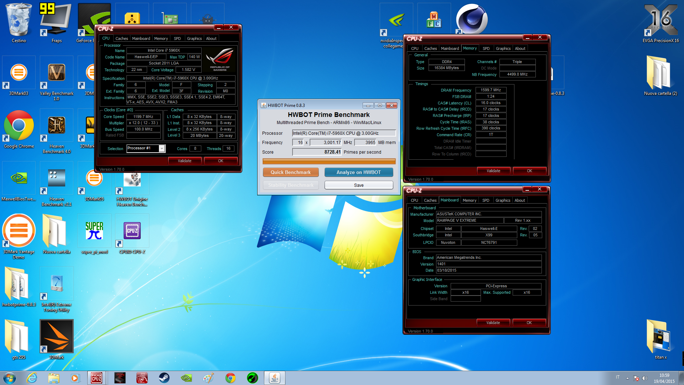Open the Windows Start menu
This screenshot has width=684, height=385.
(10, 378)
